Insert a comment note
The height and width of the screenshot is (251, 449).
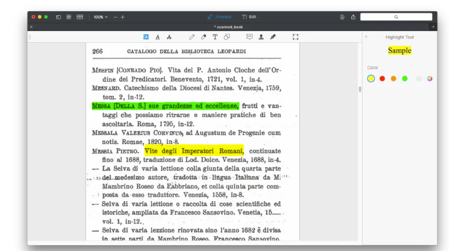250,37
